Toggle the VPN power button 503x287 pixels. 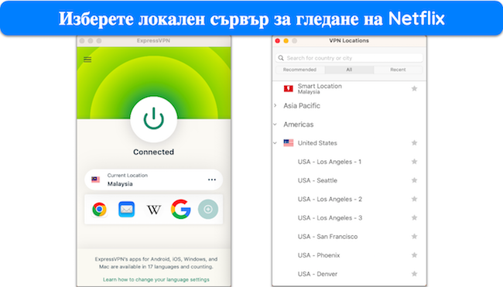click(x=154, y=119)
